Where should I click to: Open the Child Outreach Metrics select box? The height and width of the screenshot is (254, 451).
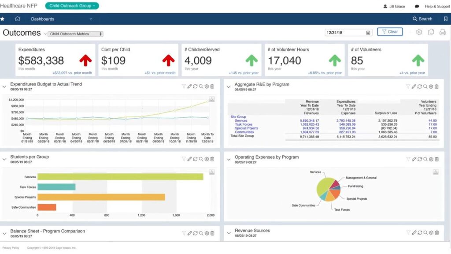click(75, 34)
